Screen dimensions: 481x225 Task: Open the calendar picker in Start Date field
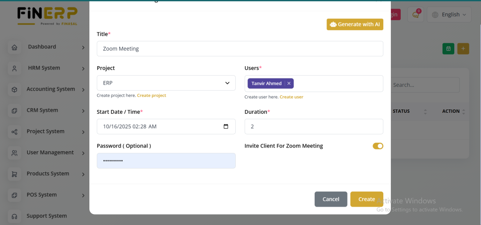226,126
